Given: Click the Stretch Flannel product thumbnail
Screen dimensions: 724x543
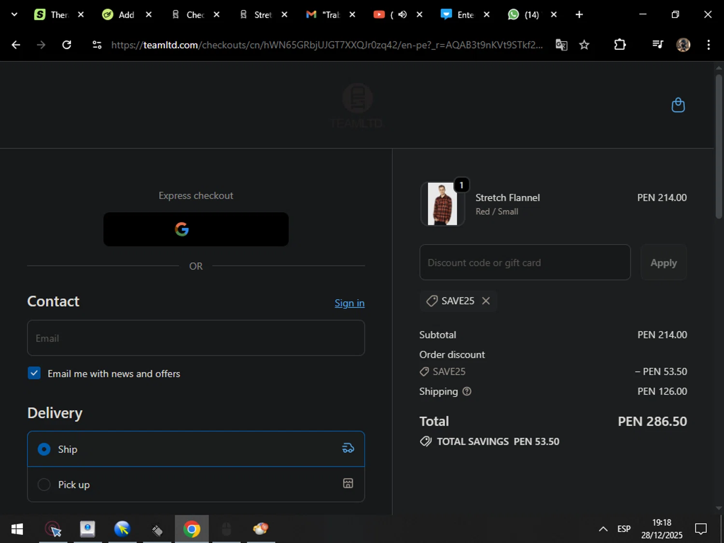Looking at the screenshot, I should coord(443,204).
